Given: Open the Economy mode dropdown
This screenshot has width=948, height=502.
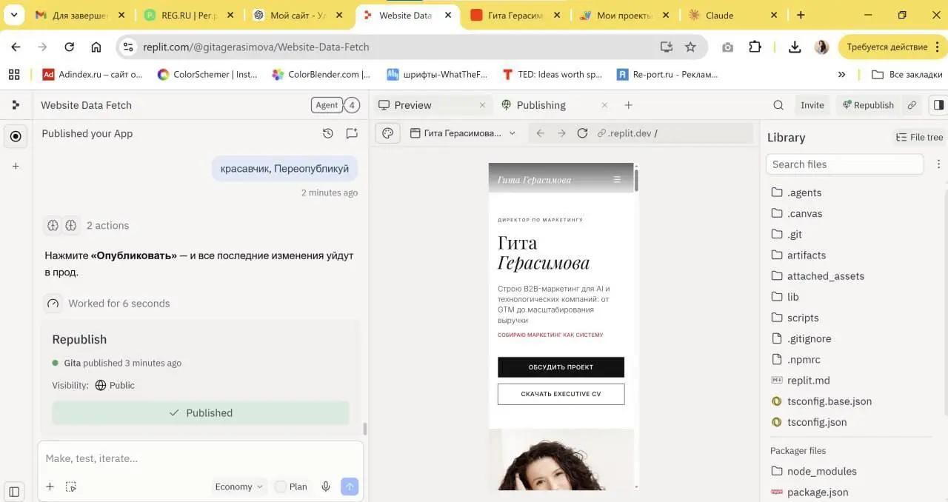Looking at the screenshot, I should 238,486.
